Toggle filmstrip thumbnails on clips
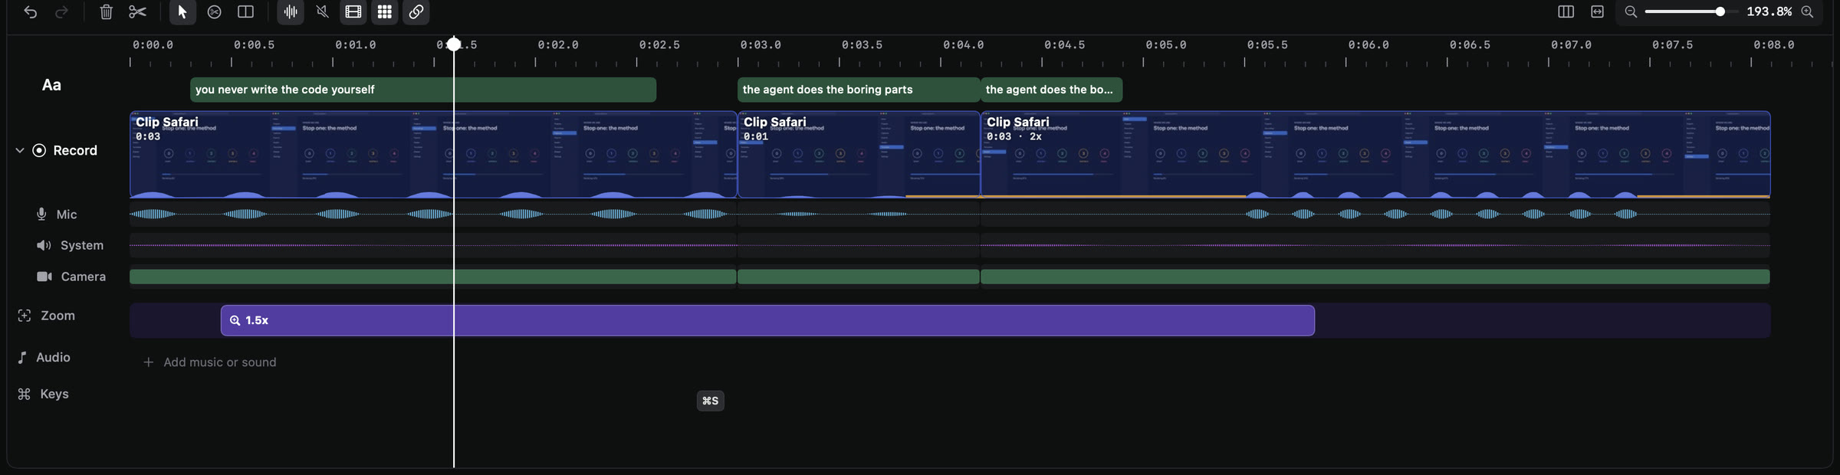Viewport: 1840px width, 475px height. pyautogui.click(x=353, y=11)
